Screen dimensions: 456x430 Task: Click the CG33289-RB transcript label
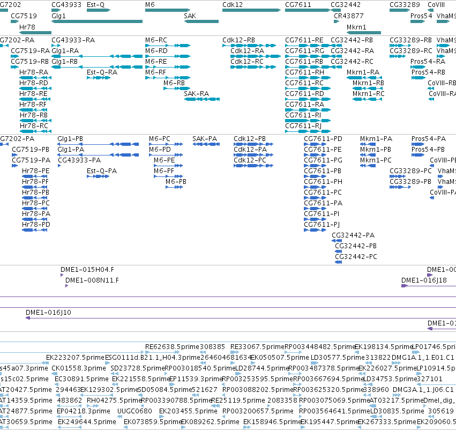click(x=410, y=40)
